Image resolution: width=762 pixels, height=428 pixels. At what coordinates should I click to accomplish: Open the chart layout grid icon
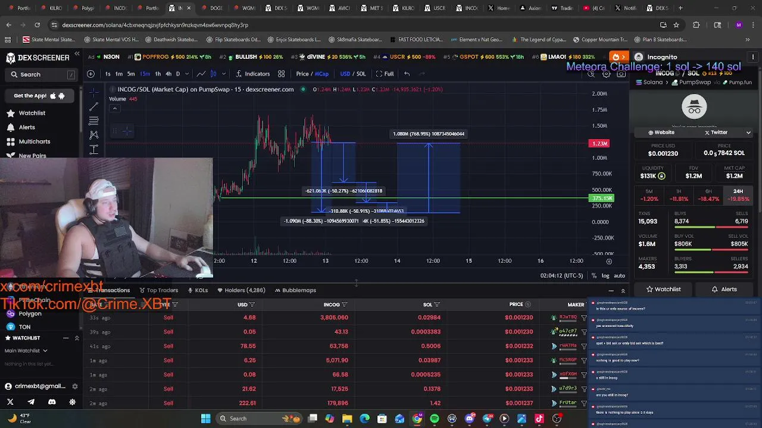(281, 74)
